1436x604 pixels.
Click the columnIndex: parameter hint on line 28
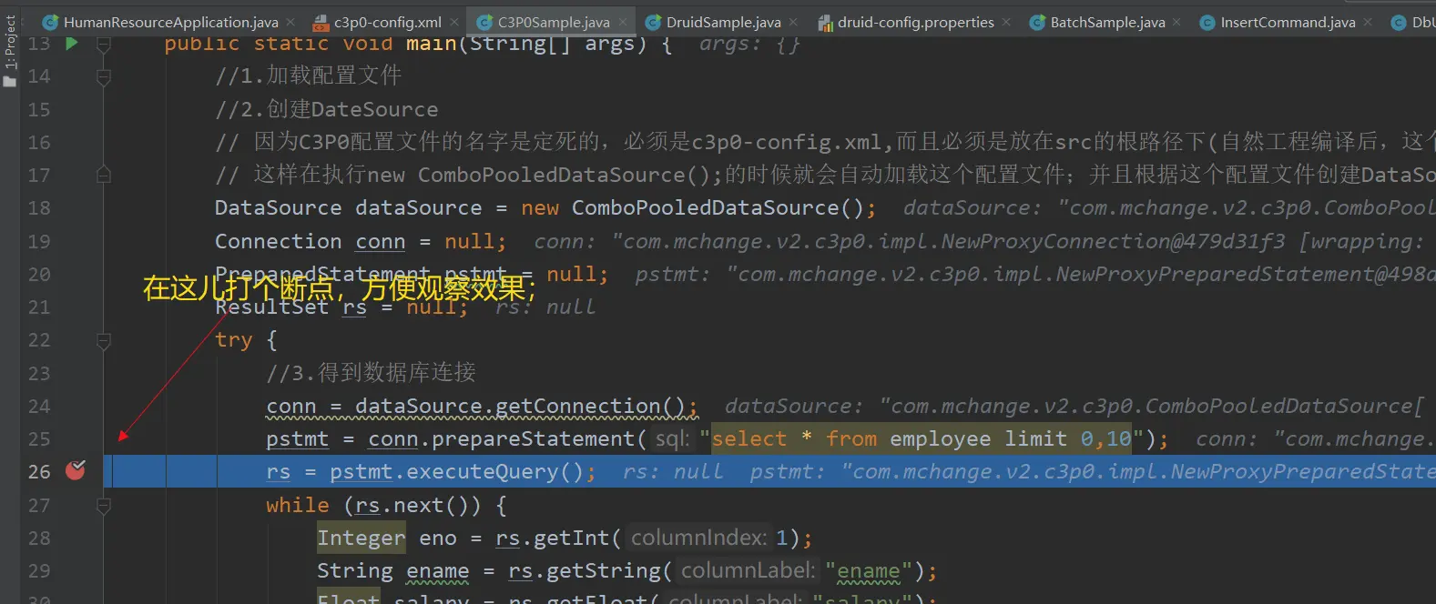click(x=699, y=539)
